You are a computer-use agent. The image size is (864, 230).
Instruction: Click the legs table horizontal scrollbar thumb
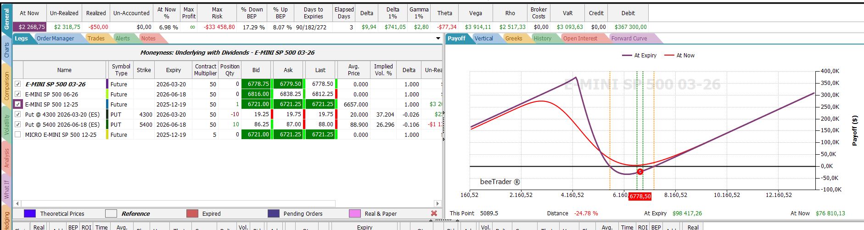coord(178,203)
